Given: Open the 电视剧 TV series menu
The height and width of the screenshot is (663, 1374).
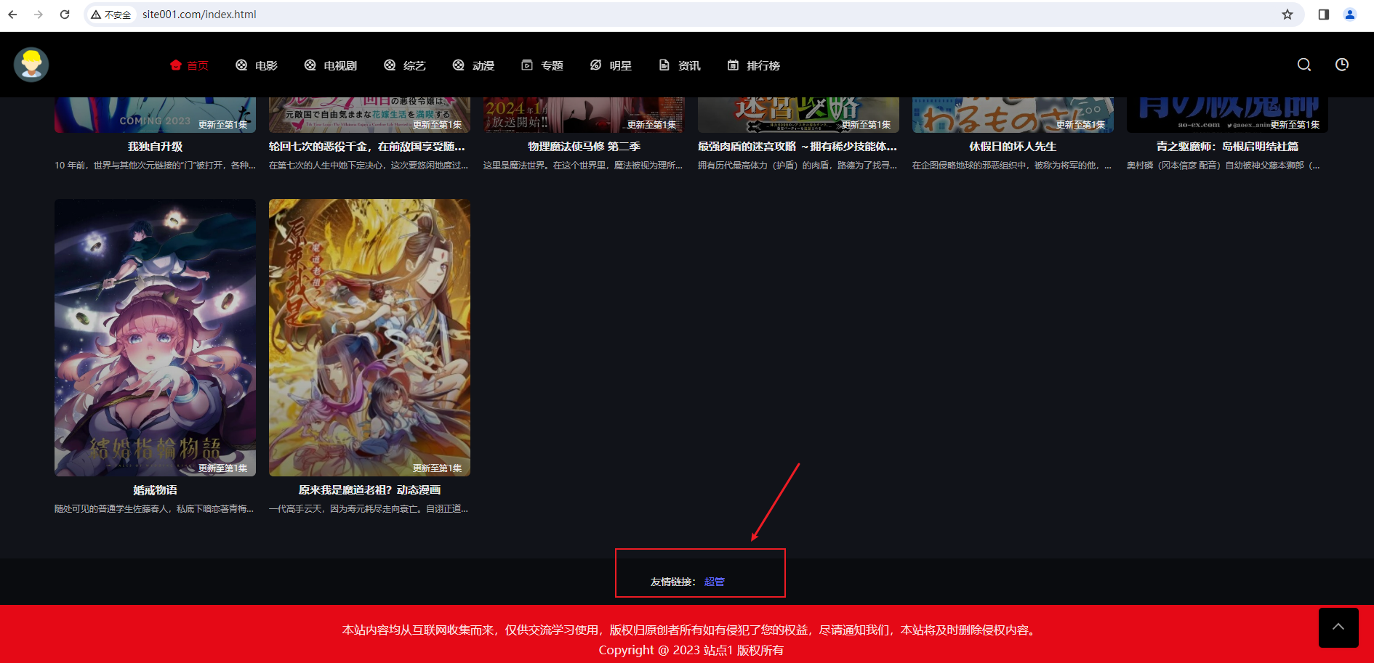Looking at the screenshot, I should (331, 65).
